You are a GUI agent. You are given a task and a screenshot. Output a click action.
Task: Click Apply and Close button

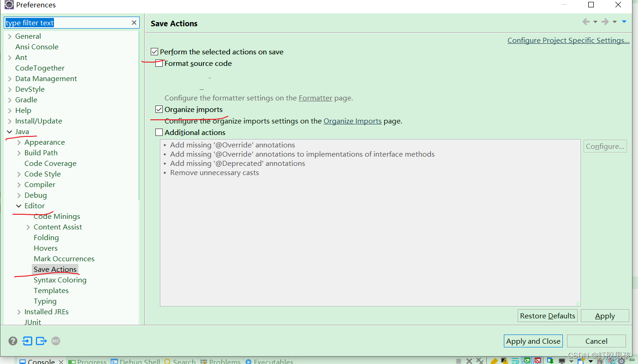(533, 341)
